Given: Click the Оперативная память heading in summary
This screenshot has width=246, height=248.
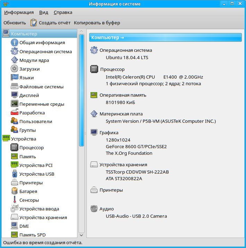Looking at the screenshot, I should click(x=123, y=95).
